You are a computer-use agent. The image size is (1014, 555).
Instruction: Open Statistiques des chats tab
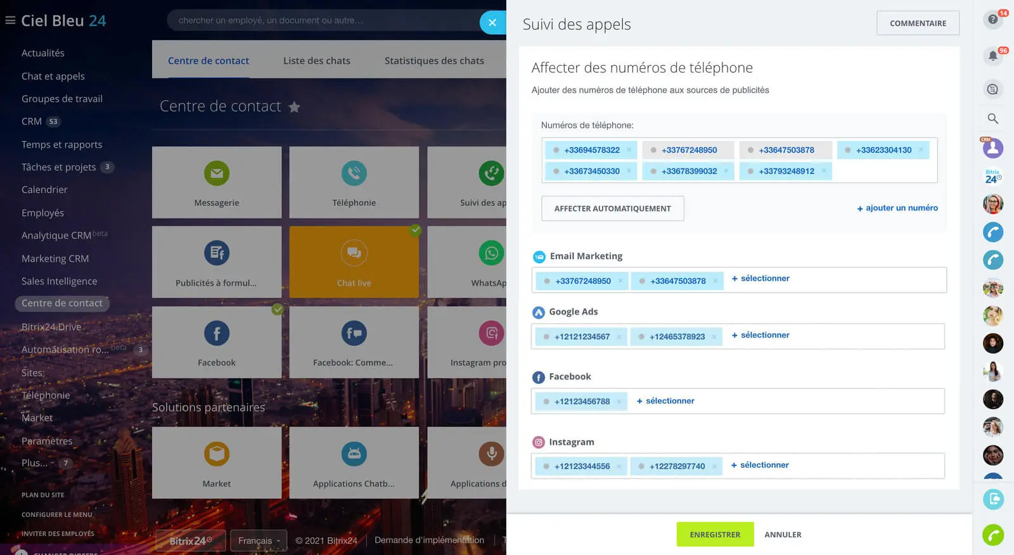pos(434,61)
